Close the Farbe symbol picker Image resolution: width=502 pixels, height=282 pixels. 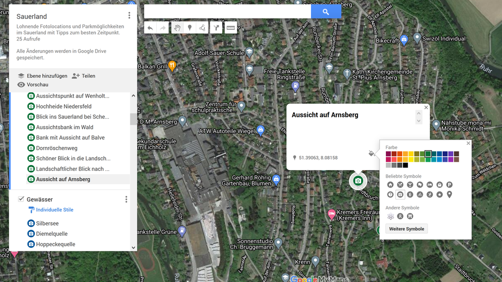(468, 143)
